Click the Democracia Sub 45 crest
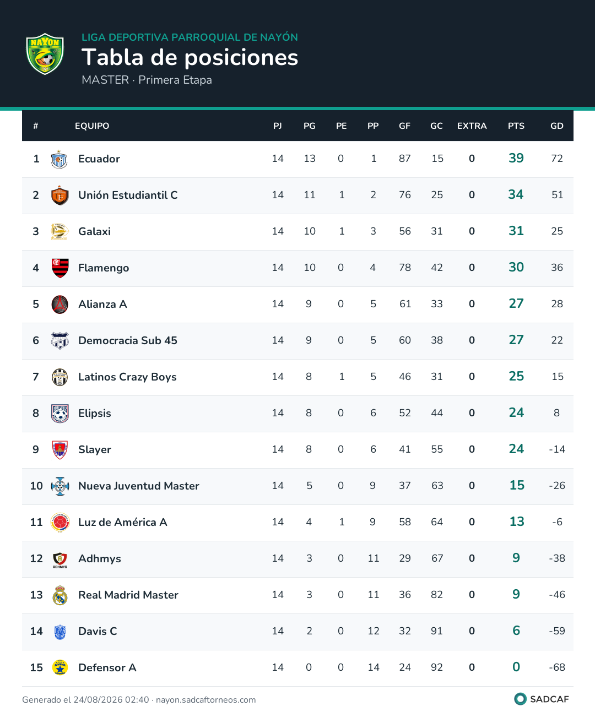The width and height of the screenshot is (595, 728). pos(59,341)
